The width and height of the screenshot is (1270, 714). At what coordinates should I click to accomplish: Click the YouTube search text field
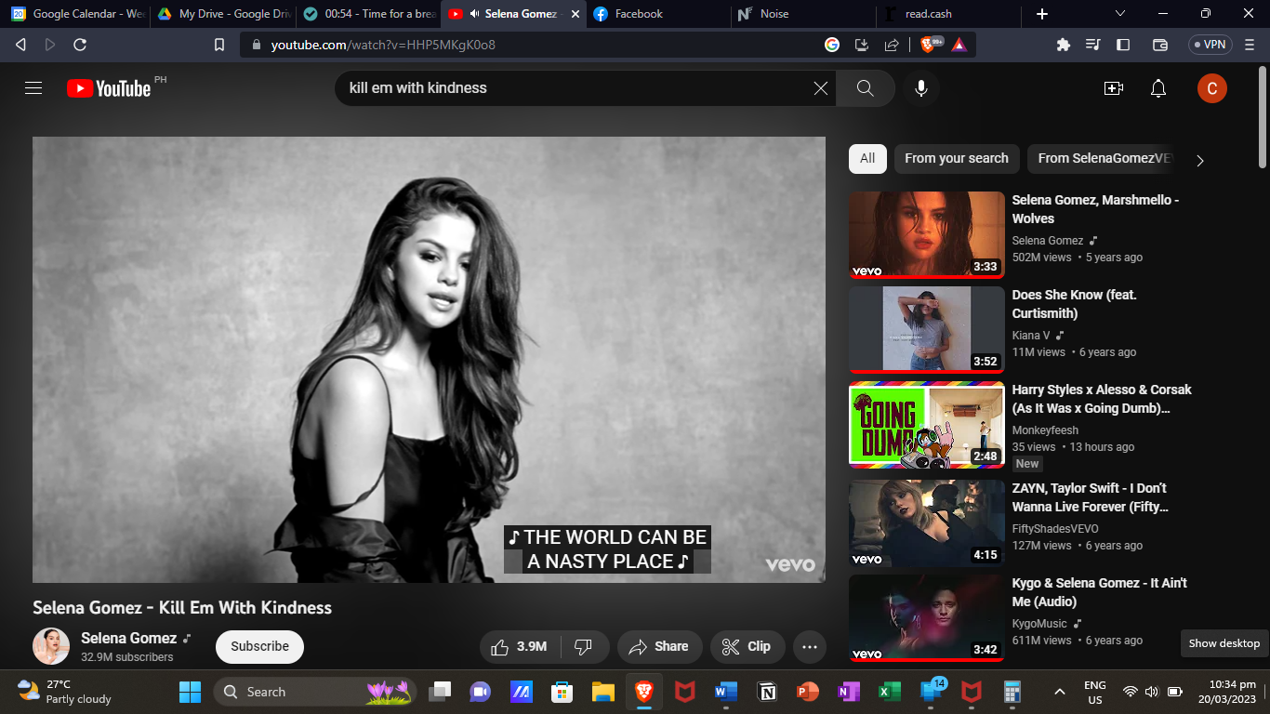(574, 88)
